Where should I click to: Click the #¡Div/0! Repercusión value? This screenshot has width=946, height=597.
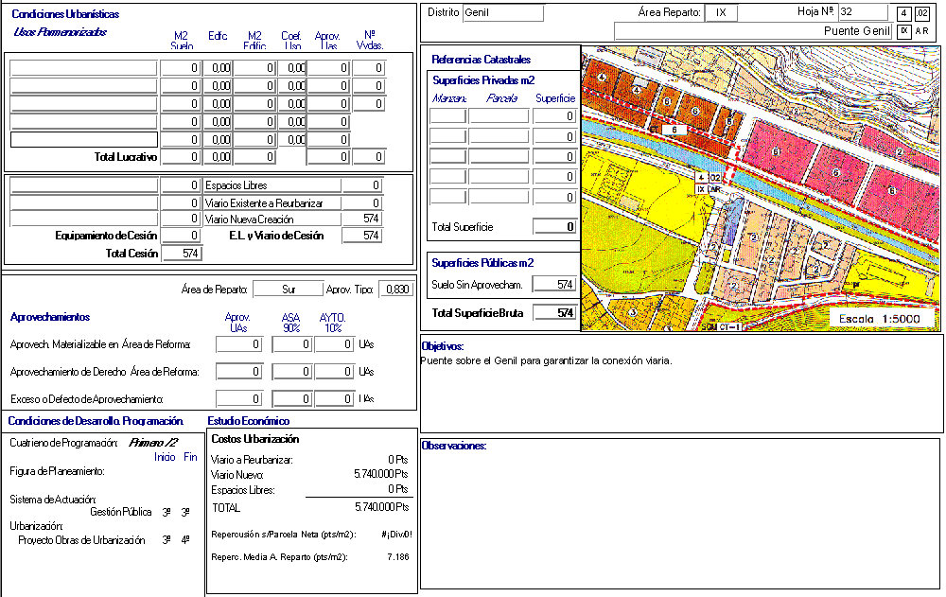tap(396, 535)
